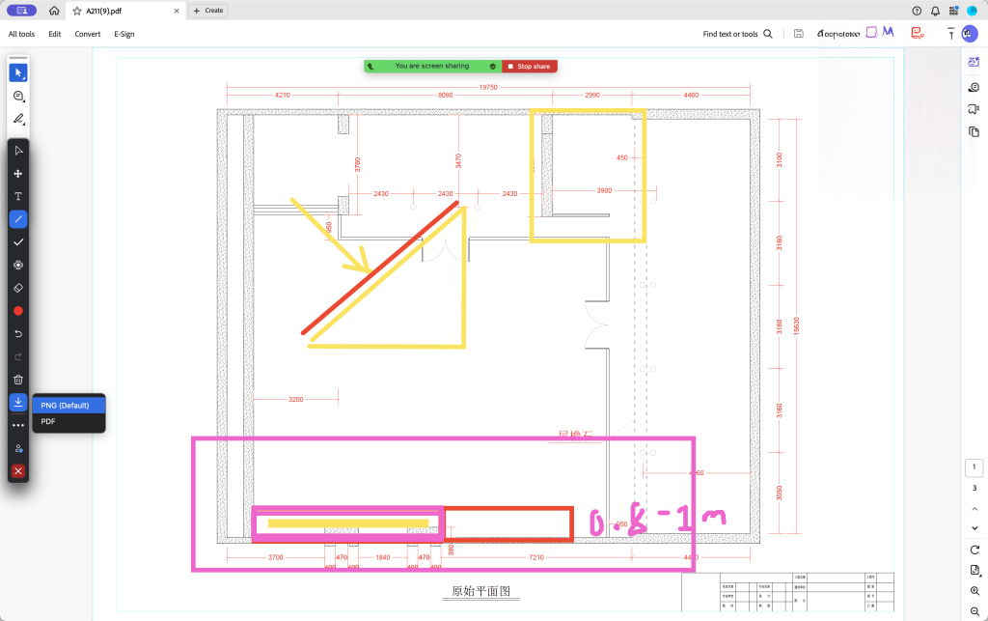Click the red color swatch in toolbar
This screenshot has height=621, width=988.
coord(18,311)
